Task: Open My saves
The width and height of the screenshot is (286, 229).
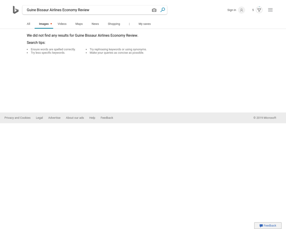Action: point(145,24)
